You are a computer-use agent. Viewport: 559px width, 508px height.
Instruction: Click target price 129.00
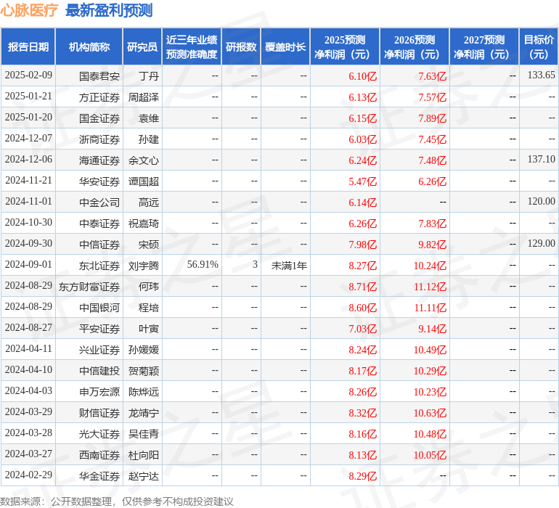[x=541, y=244]
